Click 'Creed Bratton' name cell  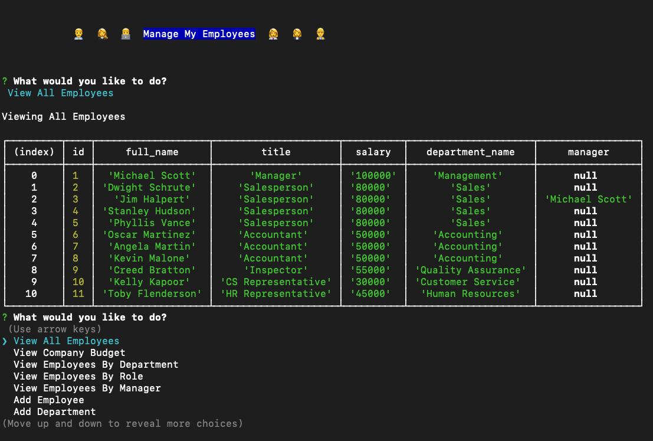[x=152, y=270]
